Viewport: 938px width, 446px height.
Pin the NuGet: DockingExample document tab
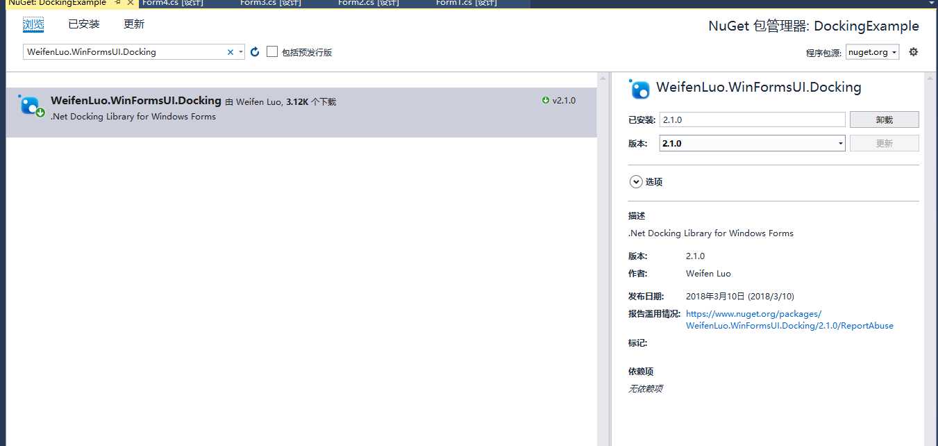[117, 3]
